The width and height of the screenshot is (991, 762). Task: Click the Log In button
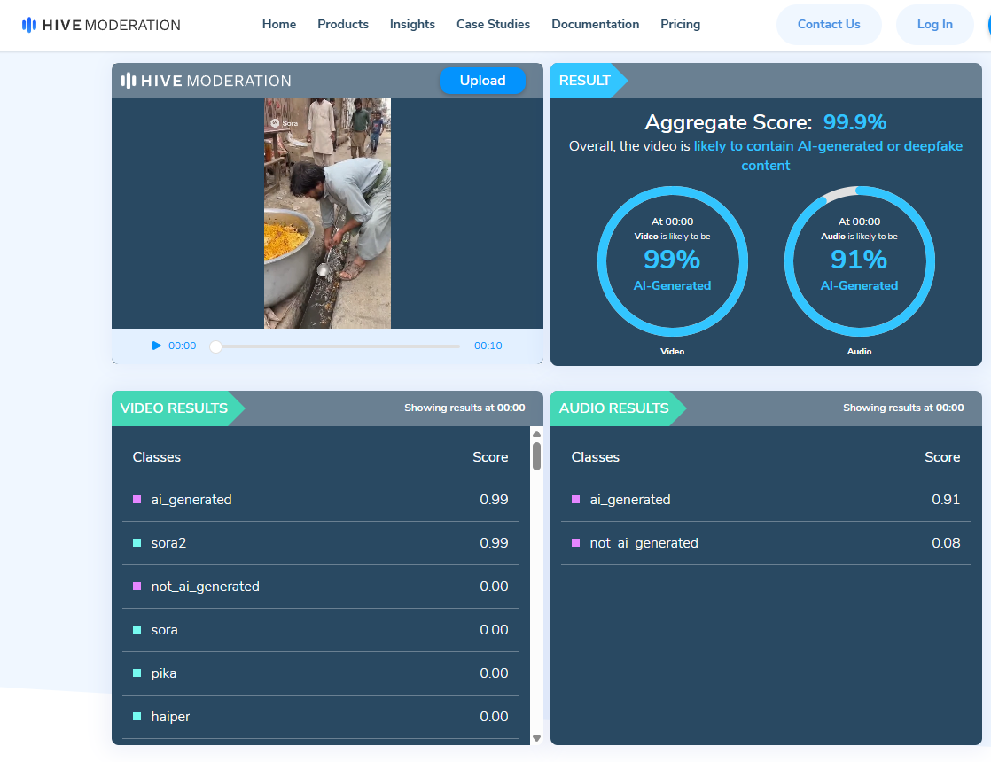(934, 25)
